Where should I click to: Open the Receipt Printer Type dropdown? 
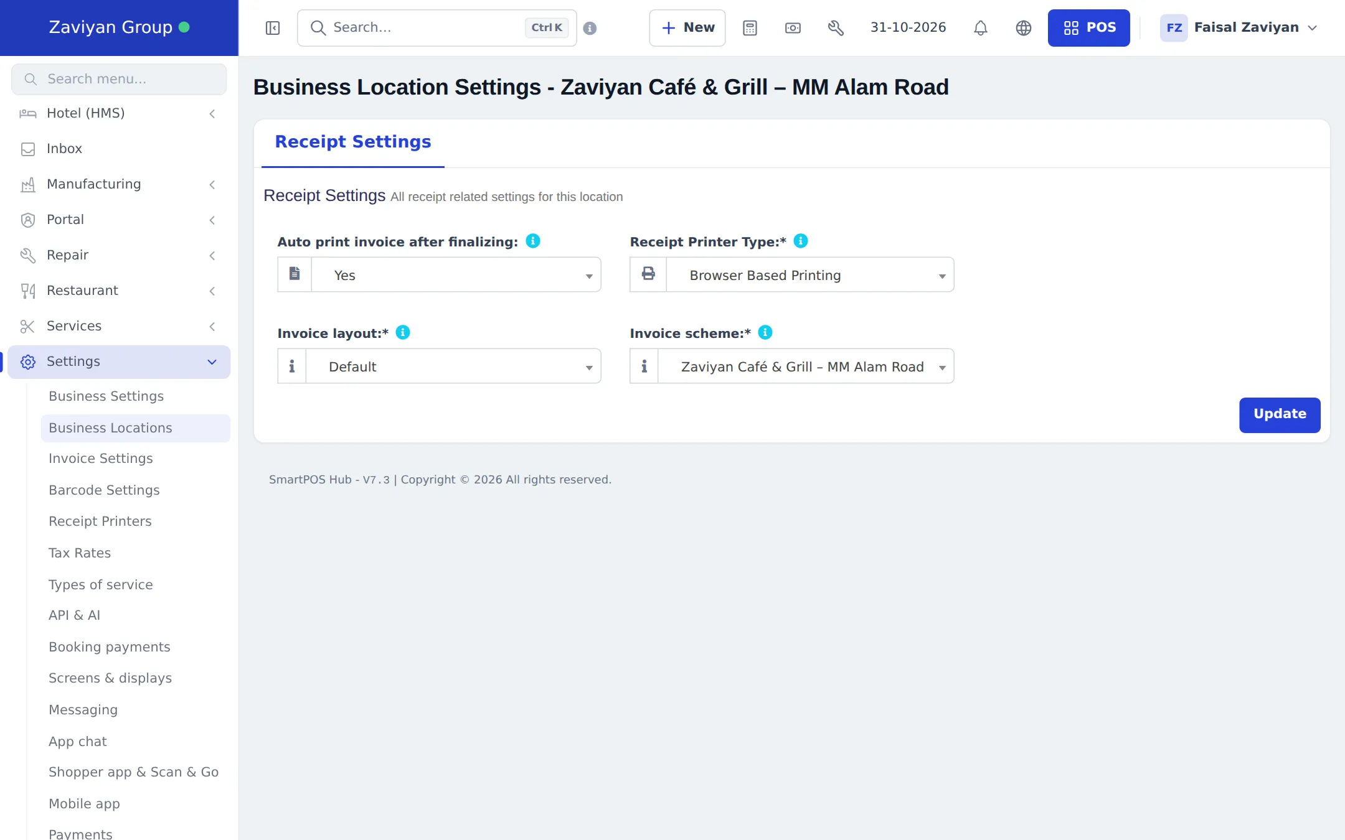coord(810,274)
